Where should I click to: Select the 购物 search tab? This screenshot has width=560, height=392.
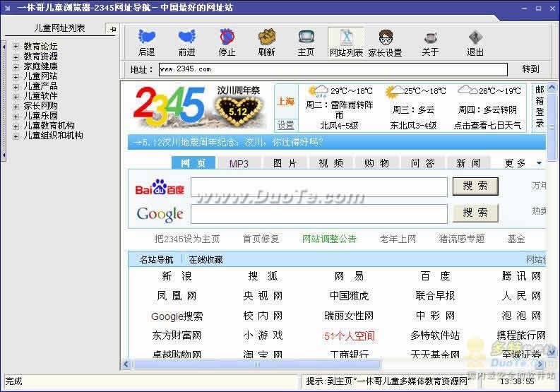[x=376, y=163]
